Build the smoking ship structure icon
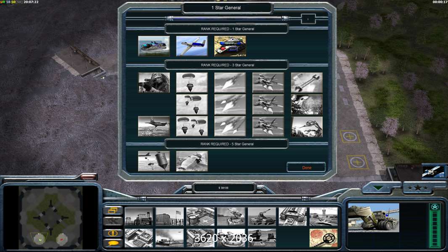 coord(169,238)
